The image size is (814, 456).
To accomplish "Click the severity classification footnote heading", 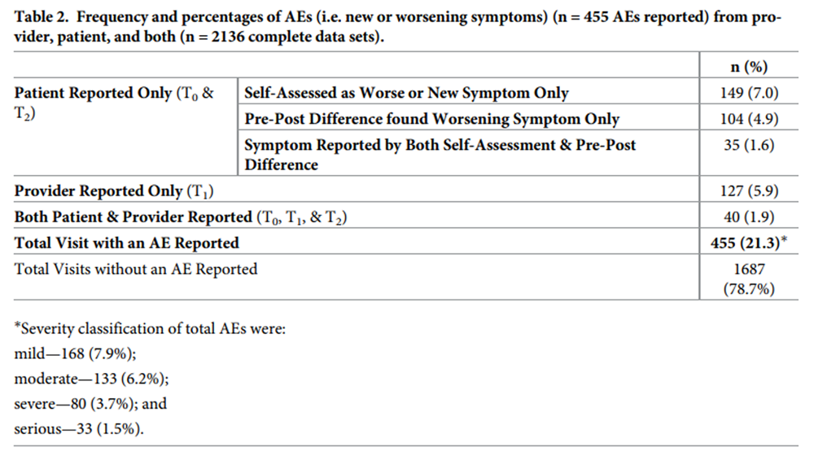I will [150, 330].
